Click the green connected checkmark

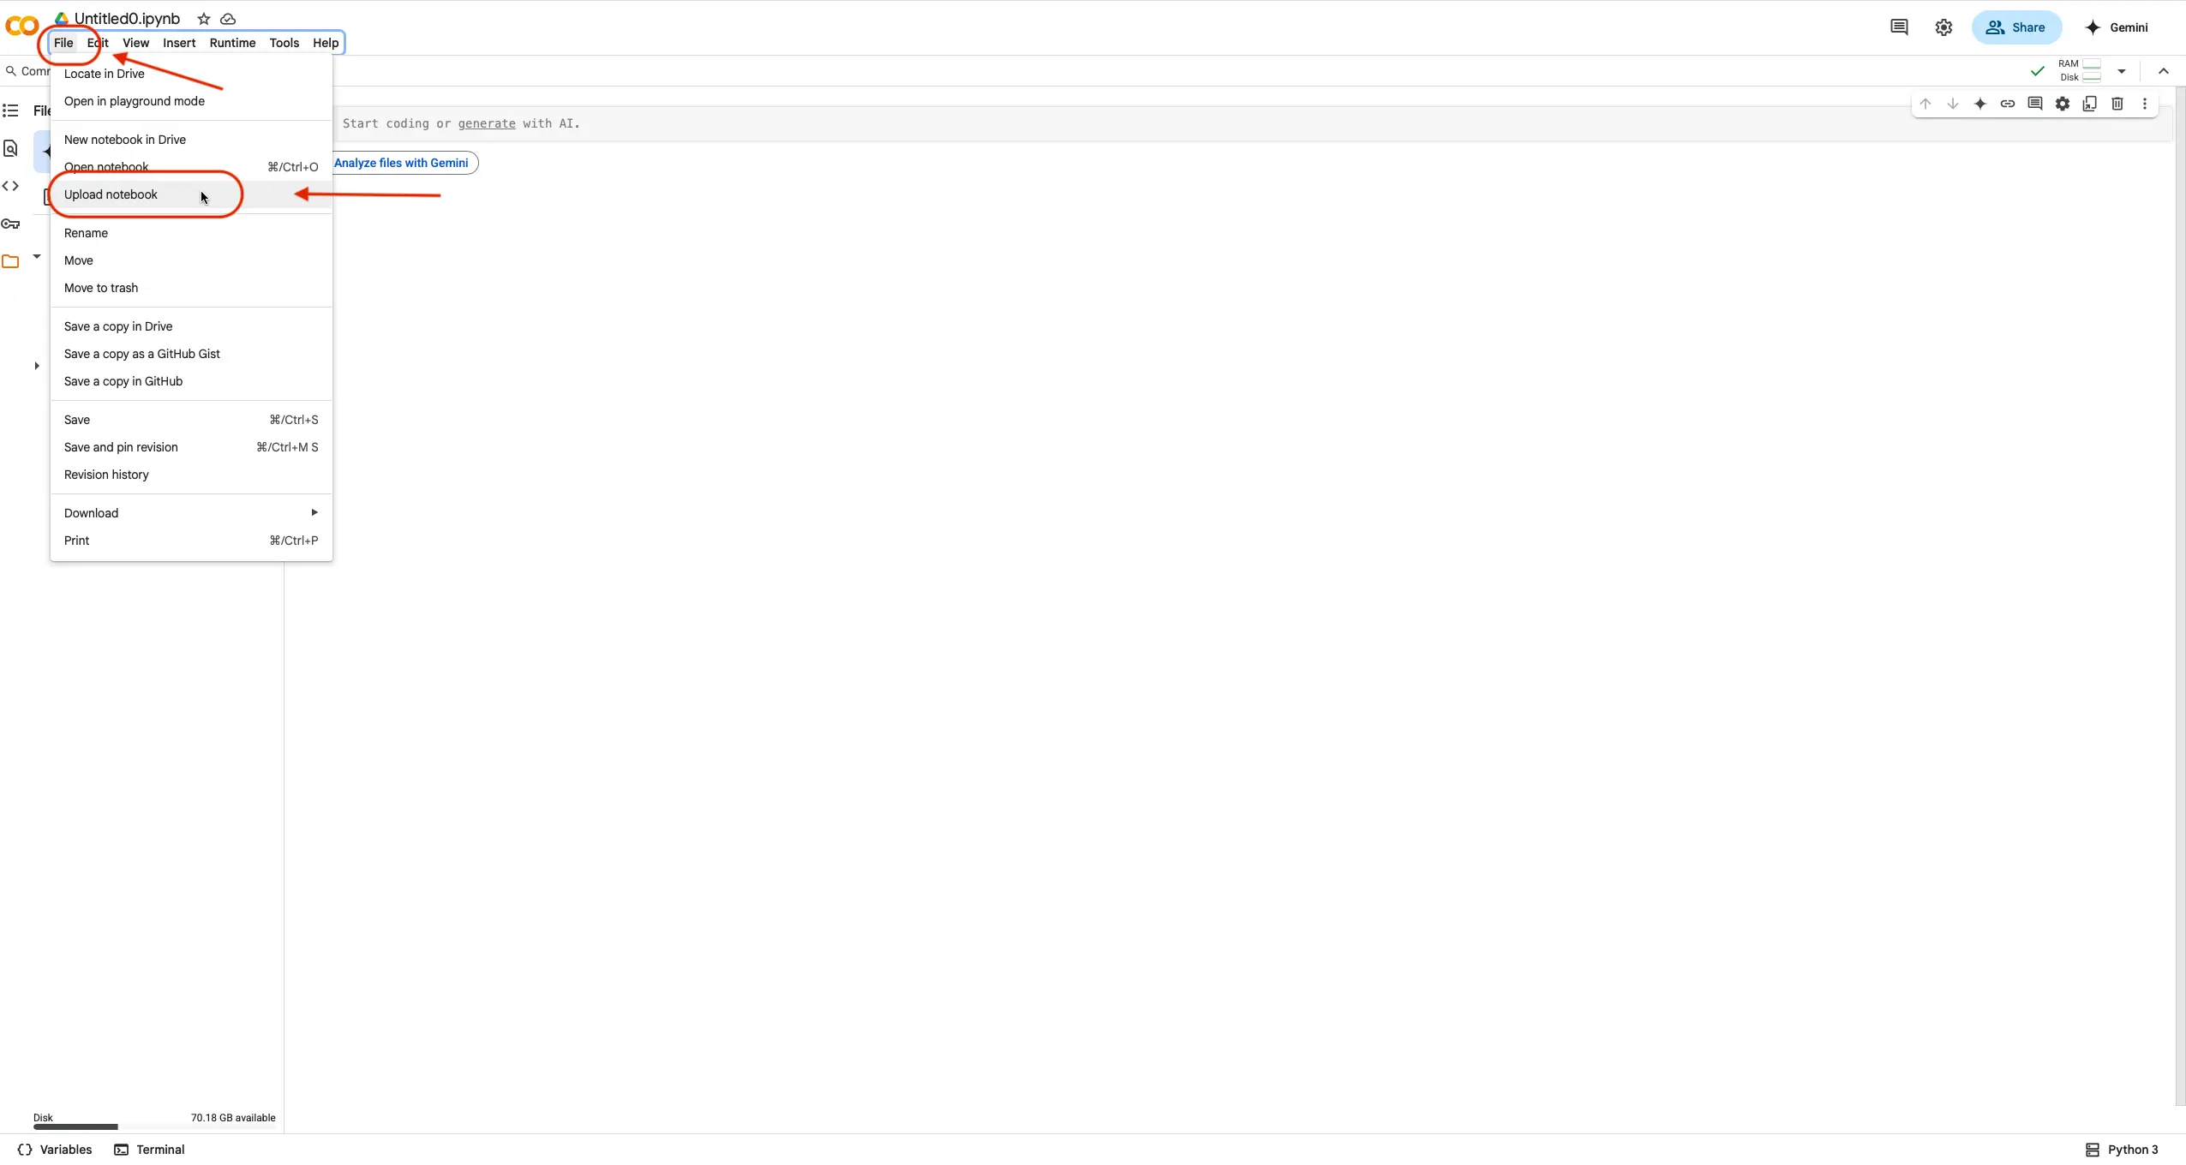pyautogui.click(x=2038, y=71)
